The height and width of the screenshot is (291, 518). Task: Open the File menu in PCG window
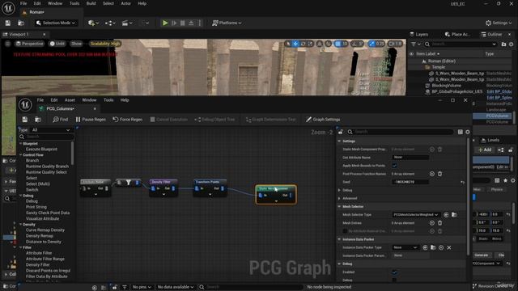(x=40, y=100)
